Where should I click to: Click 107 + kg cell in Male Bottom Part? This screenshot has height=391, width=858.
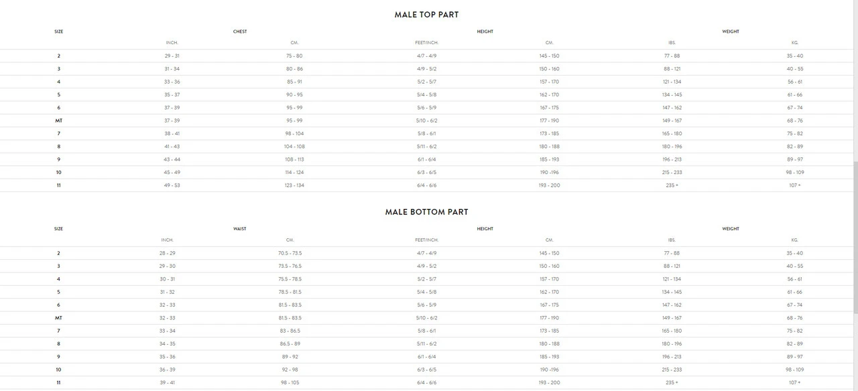click(794, 382)
